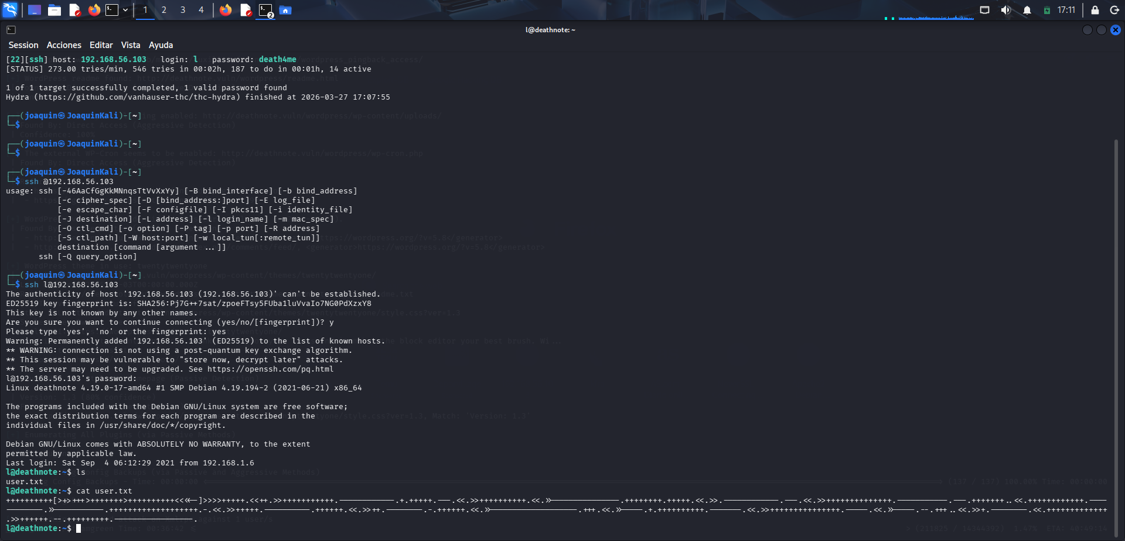Click the lock screen icon in the tray
Image resolution: width=1125 pixels, height=541 pixels.
[x=1093, y=10]
